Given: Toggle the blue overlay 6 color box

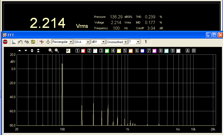Looking at the screenshot, I should coord(142,51).
